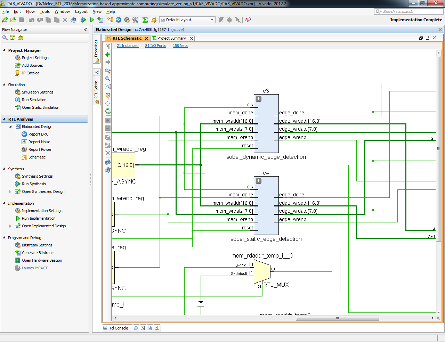Image resolution: width=445 pixels, height=342 pixels.
Task: Collapse the Simulation section
Action: pyautogui.click(x=4, y=84)
